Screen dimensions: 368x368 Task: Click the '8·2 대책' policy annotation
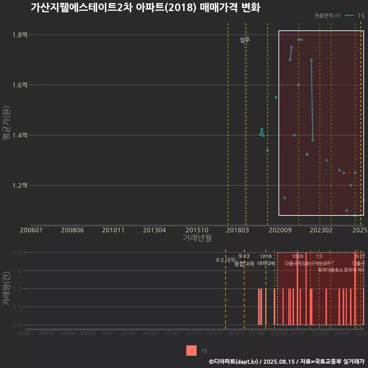[225, 260]
